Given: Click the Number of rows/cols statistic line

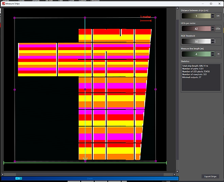Looking at the screenshot, I should 195,74.
